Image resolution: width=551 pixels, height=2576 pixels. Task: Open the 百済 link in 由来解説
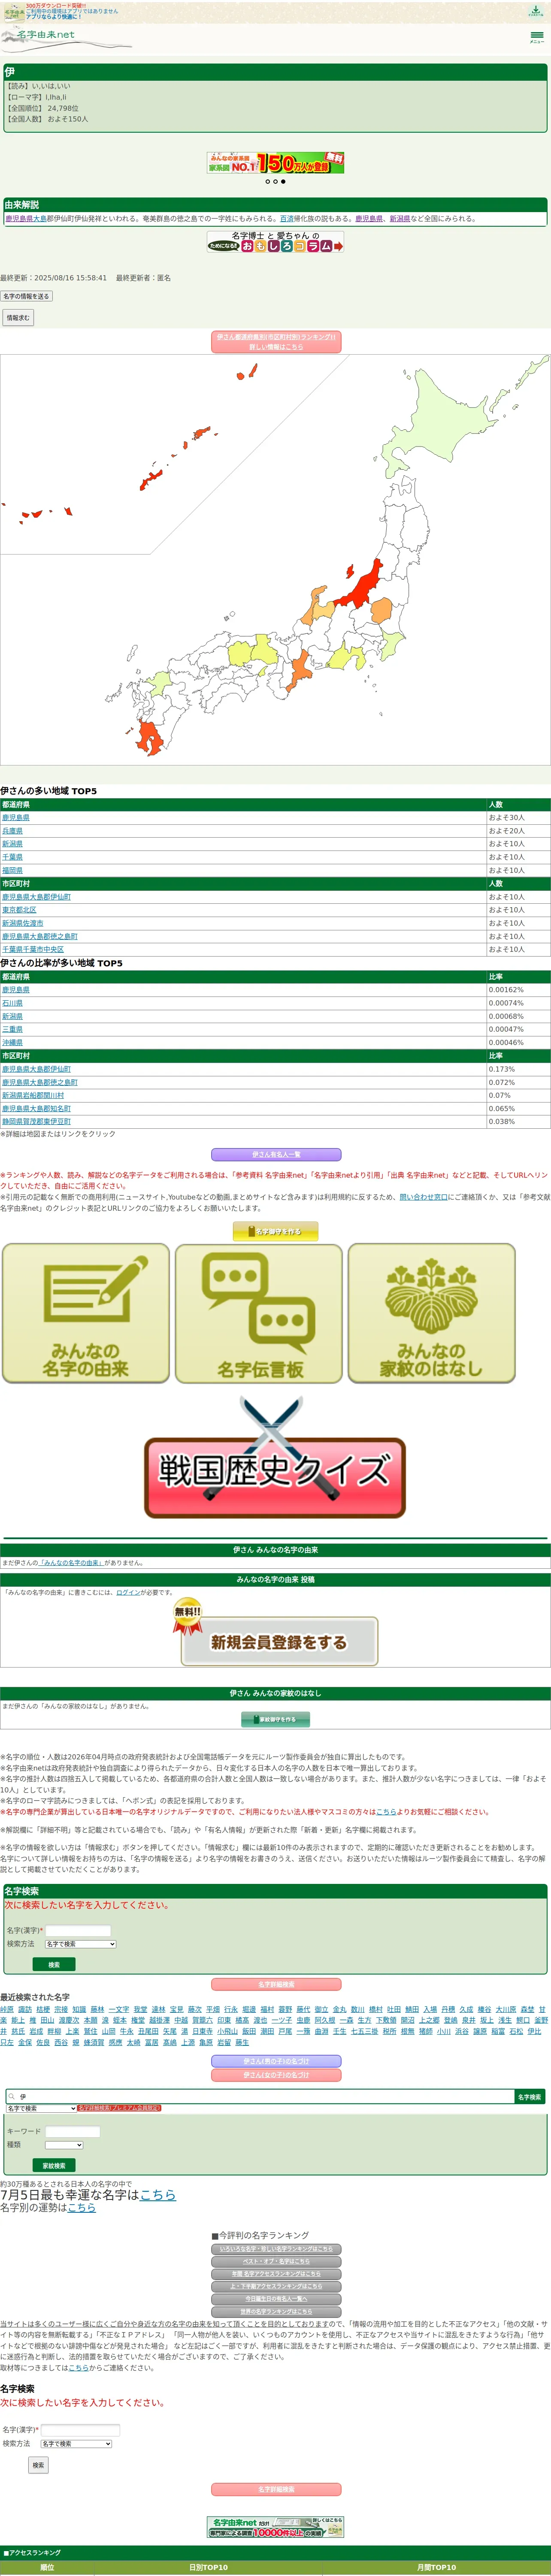287,218
